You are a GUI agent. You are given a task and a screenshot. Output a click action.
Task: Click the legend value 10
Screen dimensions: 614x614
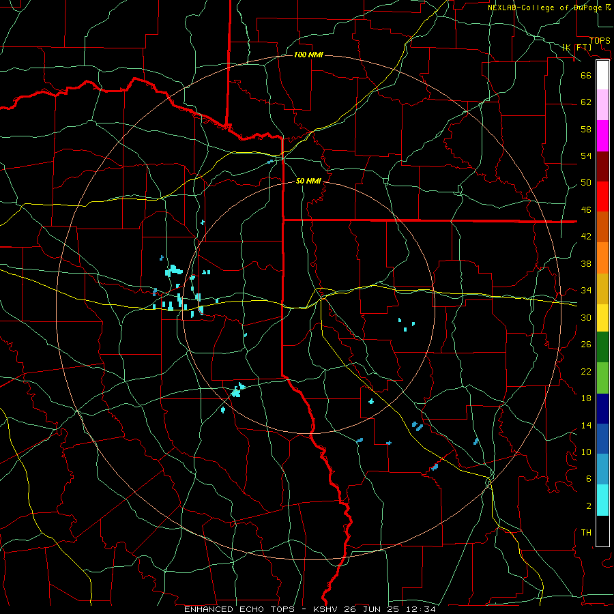coord(586,452)
